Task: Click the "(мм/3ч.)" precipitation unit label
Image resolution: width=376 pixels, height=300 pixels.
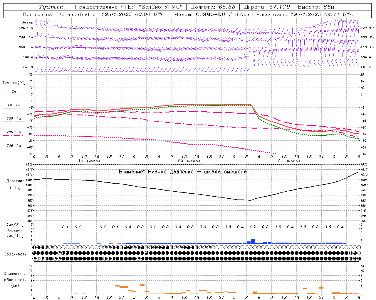Action: pyautogui.click(x=15, y=225)
